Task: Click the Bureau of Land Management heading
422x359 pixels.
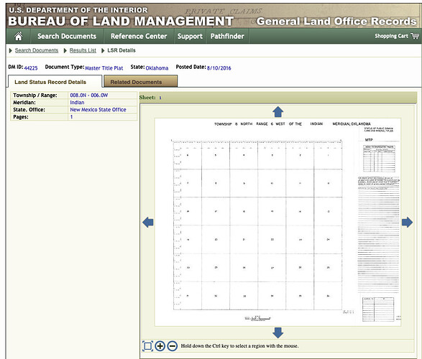Action: tap(121, 22)
